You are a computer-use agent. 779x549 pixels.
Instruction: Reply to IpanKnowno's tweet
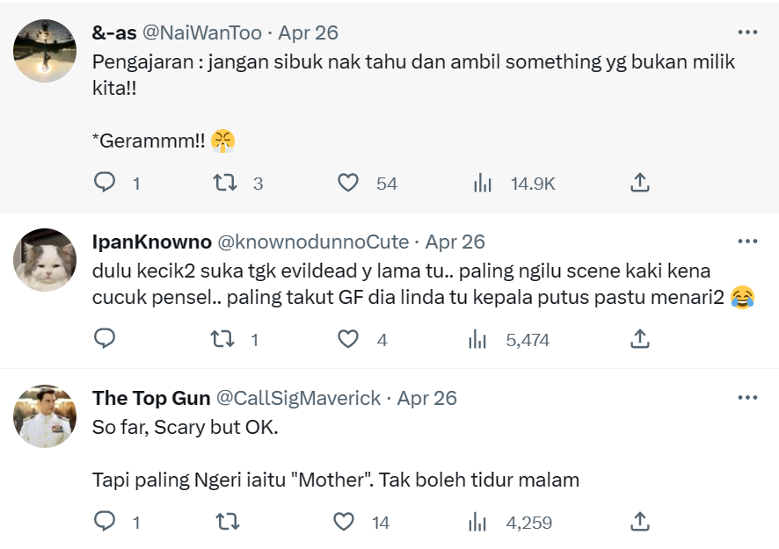105,339
